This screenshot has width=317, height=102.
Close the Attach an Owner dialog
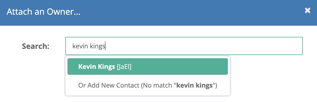[x=308, y=10]
